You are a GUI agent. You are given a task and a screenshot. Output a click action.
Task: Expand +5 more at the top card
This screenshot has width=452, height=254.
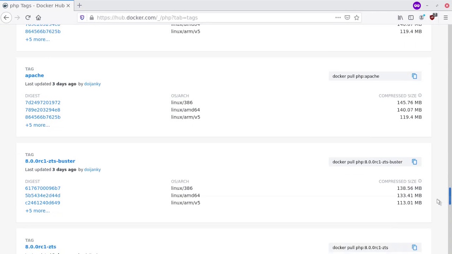[37, 39]
